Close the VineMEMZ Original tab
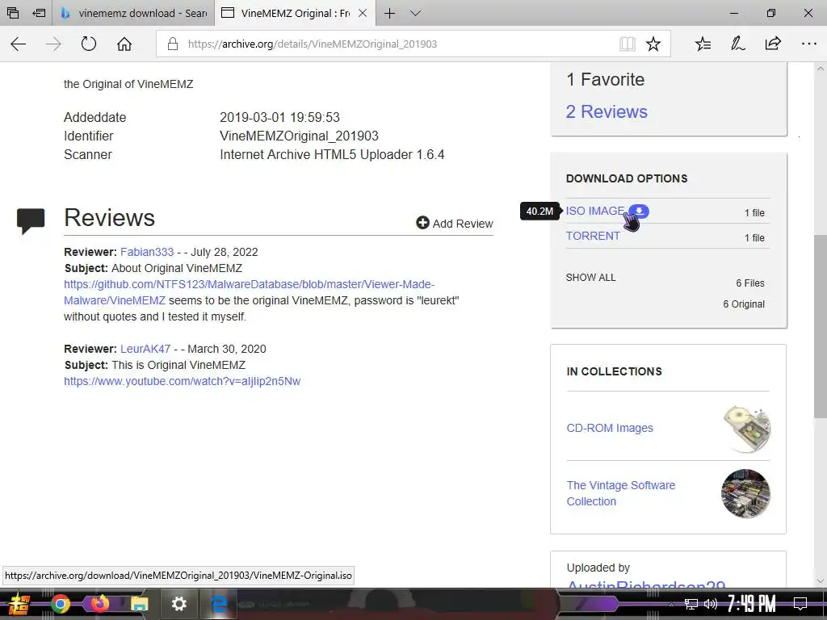 (363, 13)
